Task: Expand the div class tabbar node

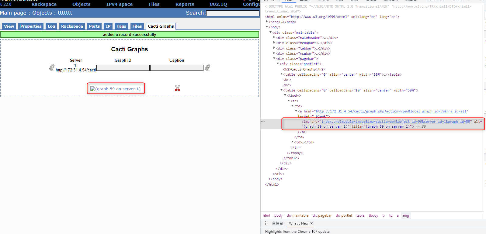Action: click(274, 48)
